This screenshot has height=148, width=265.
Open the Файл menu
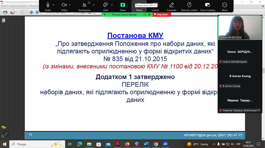(x=4, y=6)
